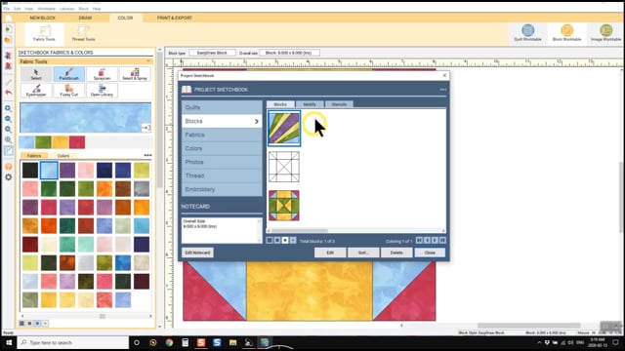This screenshot has width=625, height=351.
Task: Select the Fabrics palette tab
Action: click(34, 156)
